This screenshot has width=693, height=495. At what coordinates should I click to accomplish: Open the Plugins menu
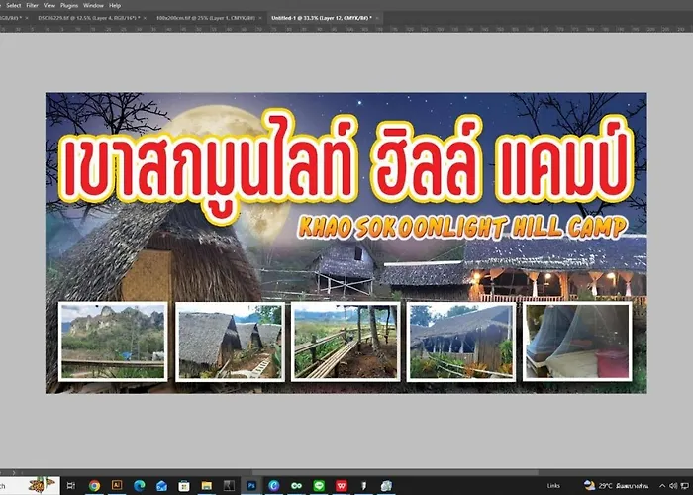point(69,5)
